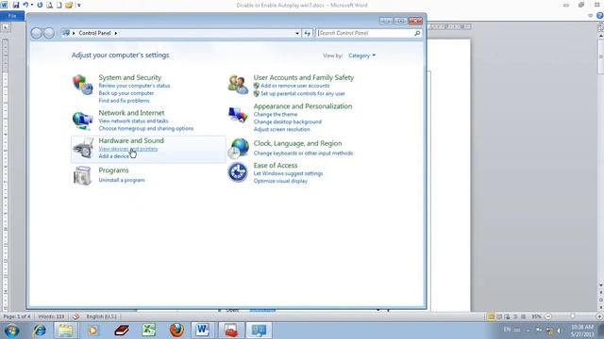Expand the arrow after Control Panel breadcrumb
604x339 pixels.
pos(115,34)
